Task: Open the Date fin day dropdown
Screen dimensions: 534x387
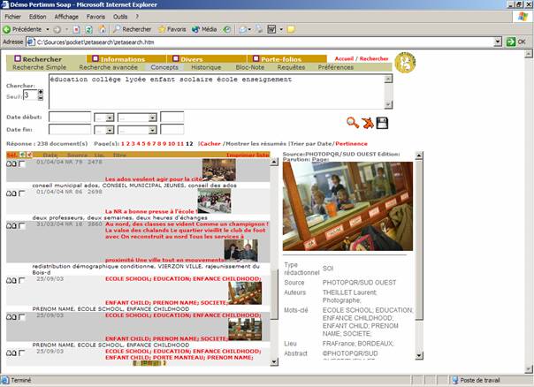Action: point(110,131)
